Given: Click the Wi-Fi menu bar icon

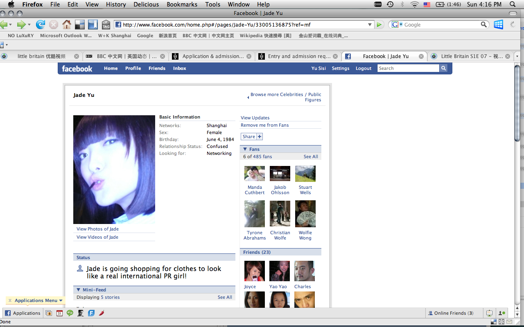Looking at the screenshot, I should click(x=415, y=4).
